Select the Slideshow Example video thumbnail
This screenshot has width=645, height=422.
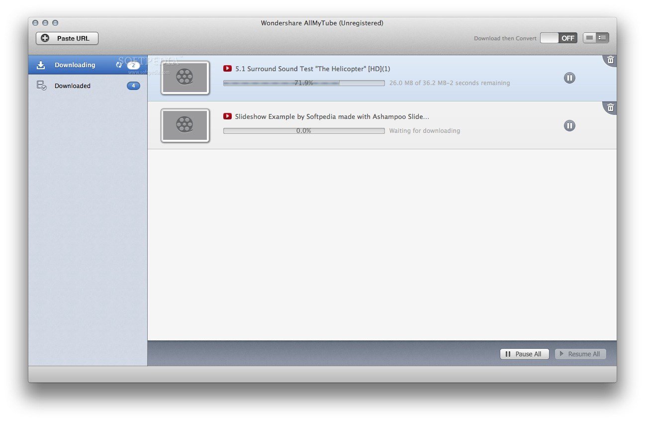click(185, 125)
